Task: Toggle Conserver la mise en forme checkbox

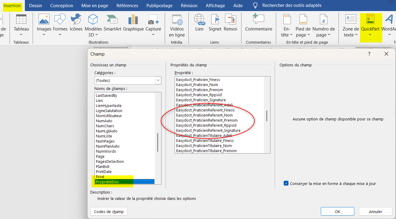Action: (x=286, y=183)
